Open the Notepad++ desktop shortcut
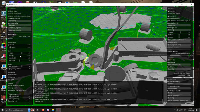Viewport: 200px width, 112px height. tap(3, 25)
